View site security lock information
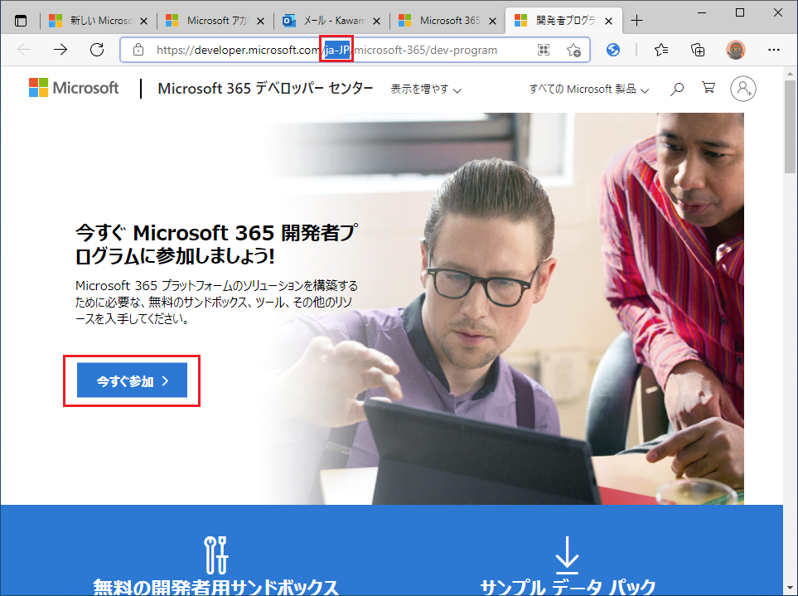Image resolution: width=798 pixels, height=596 pixels. click(138, 50)
